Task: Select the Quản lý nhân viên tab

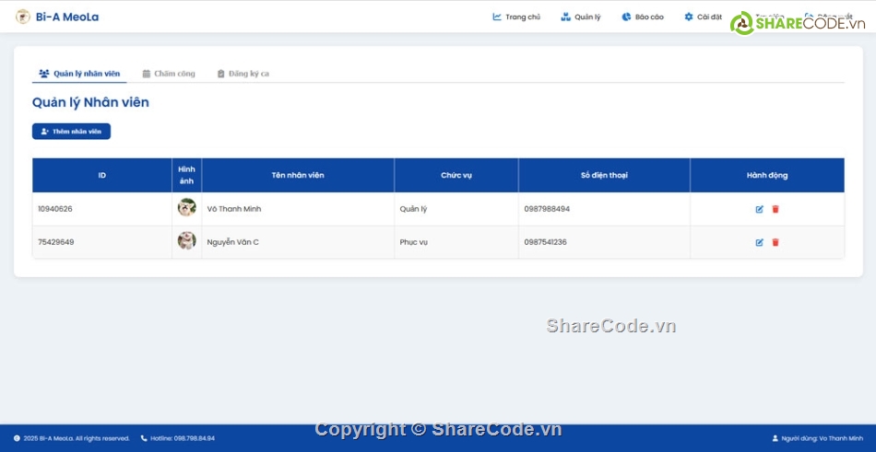Action: 79,74
